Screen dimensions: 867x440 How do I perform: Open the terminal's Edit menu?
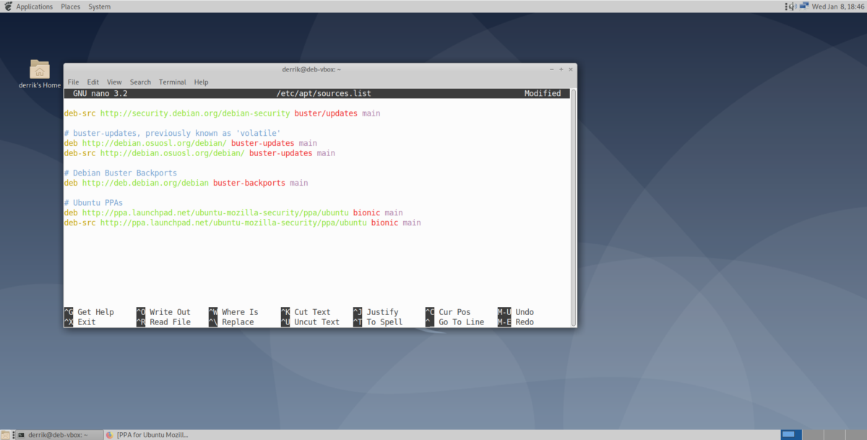pyautogui.click(x=93, y=82)
